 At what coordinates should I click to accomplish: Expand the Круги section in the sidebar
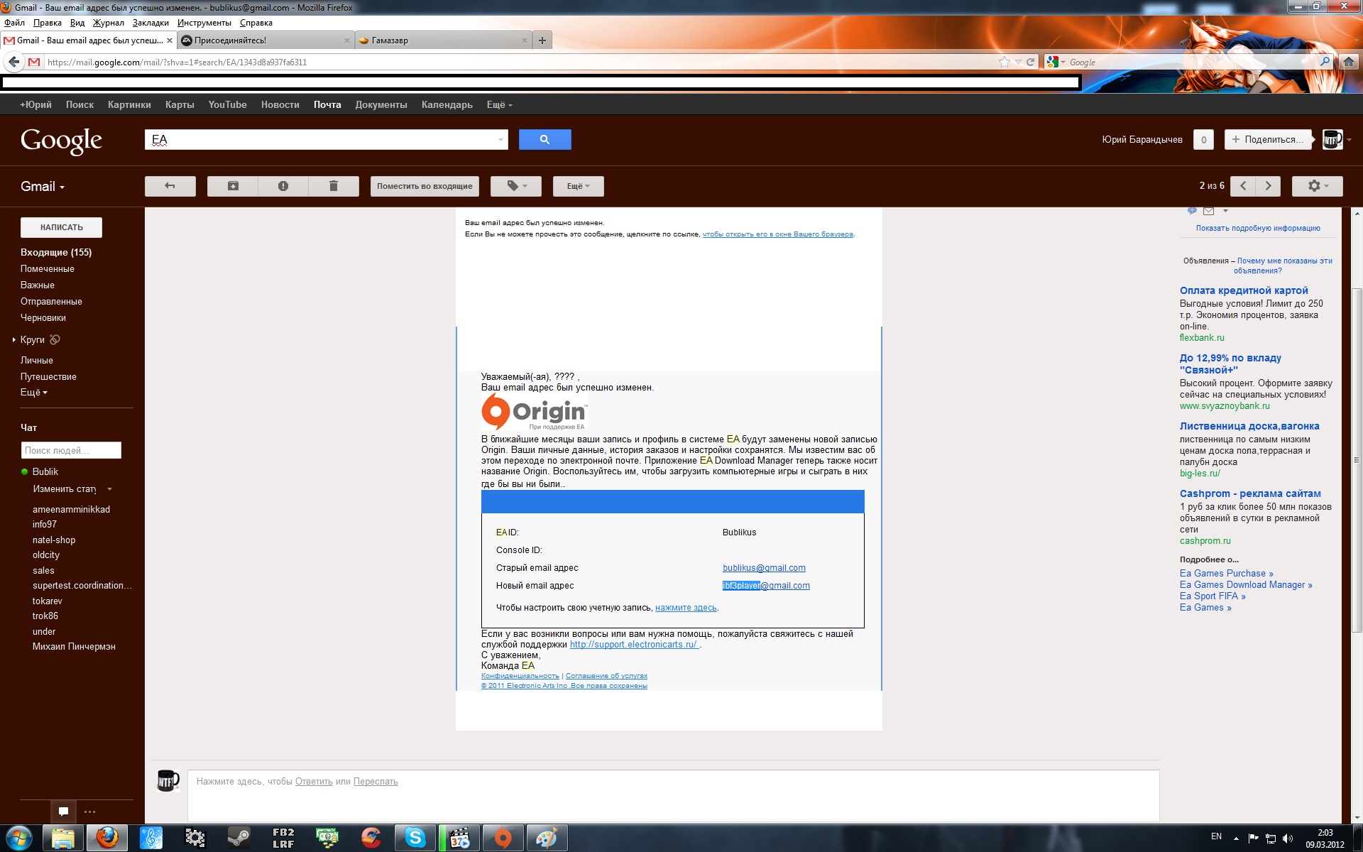14,340
